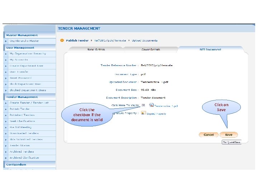Click the orange Publish Tender bullet icon
258x193 pixels.
(62, 40)
